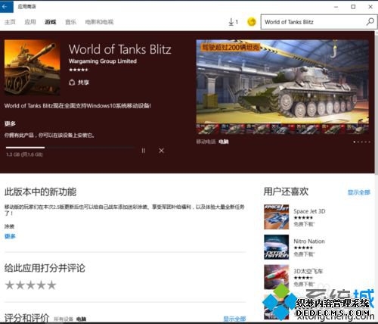Share the app via 共享
Screen dimensions: 378x324
coord(79,83)
